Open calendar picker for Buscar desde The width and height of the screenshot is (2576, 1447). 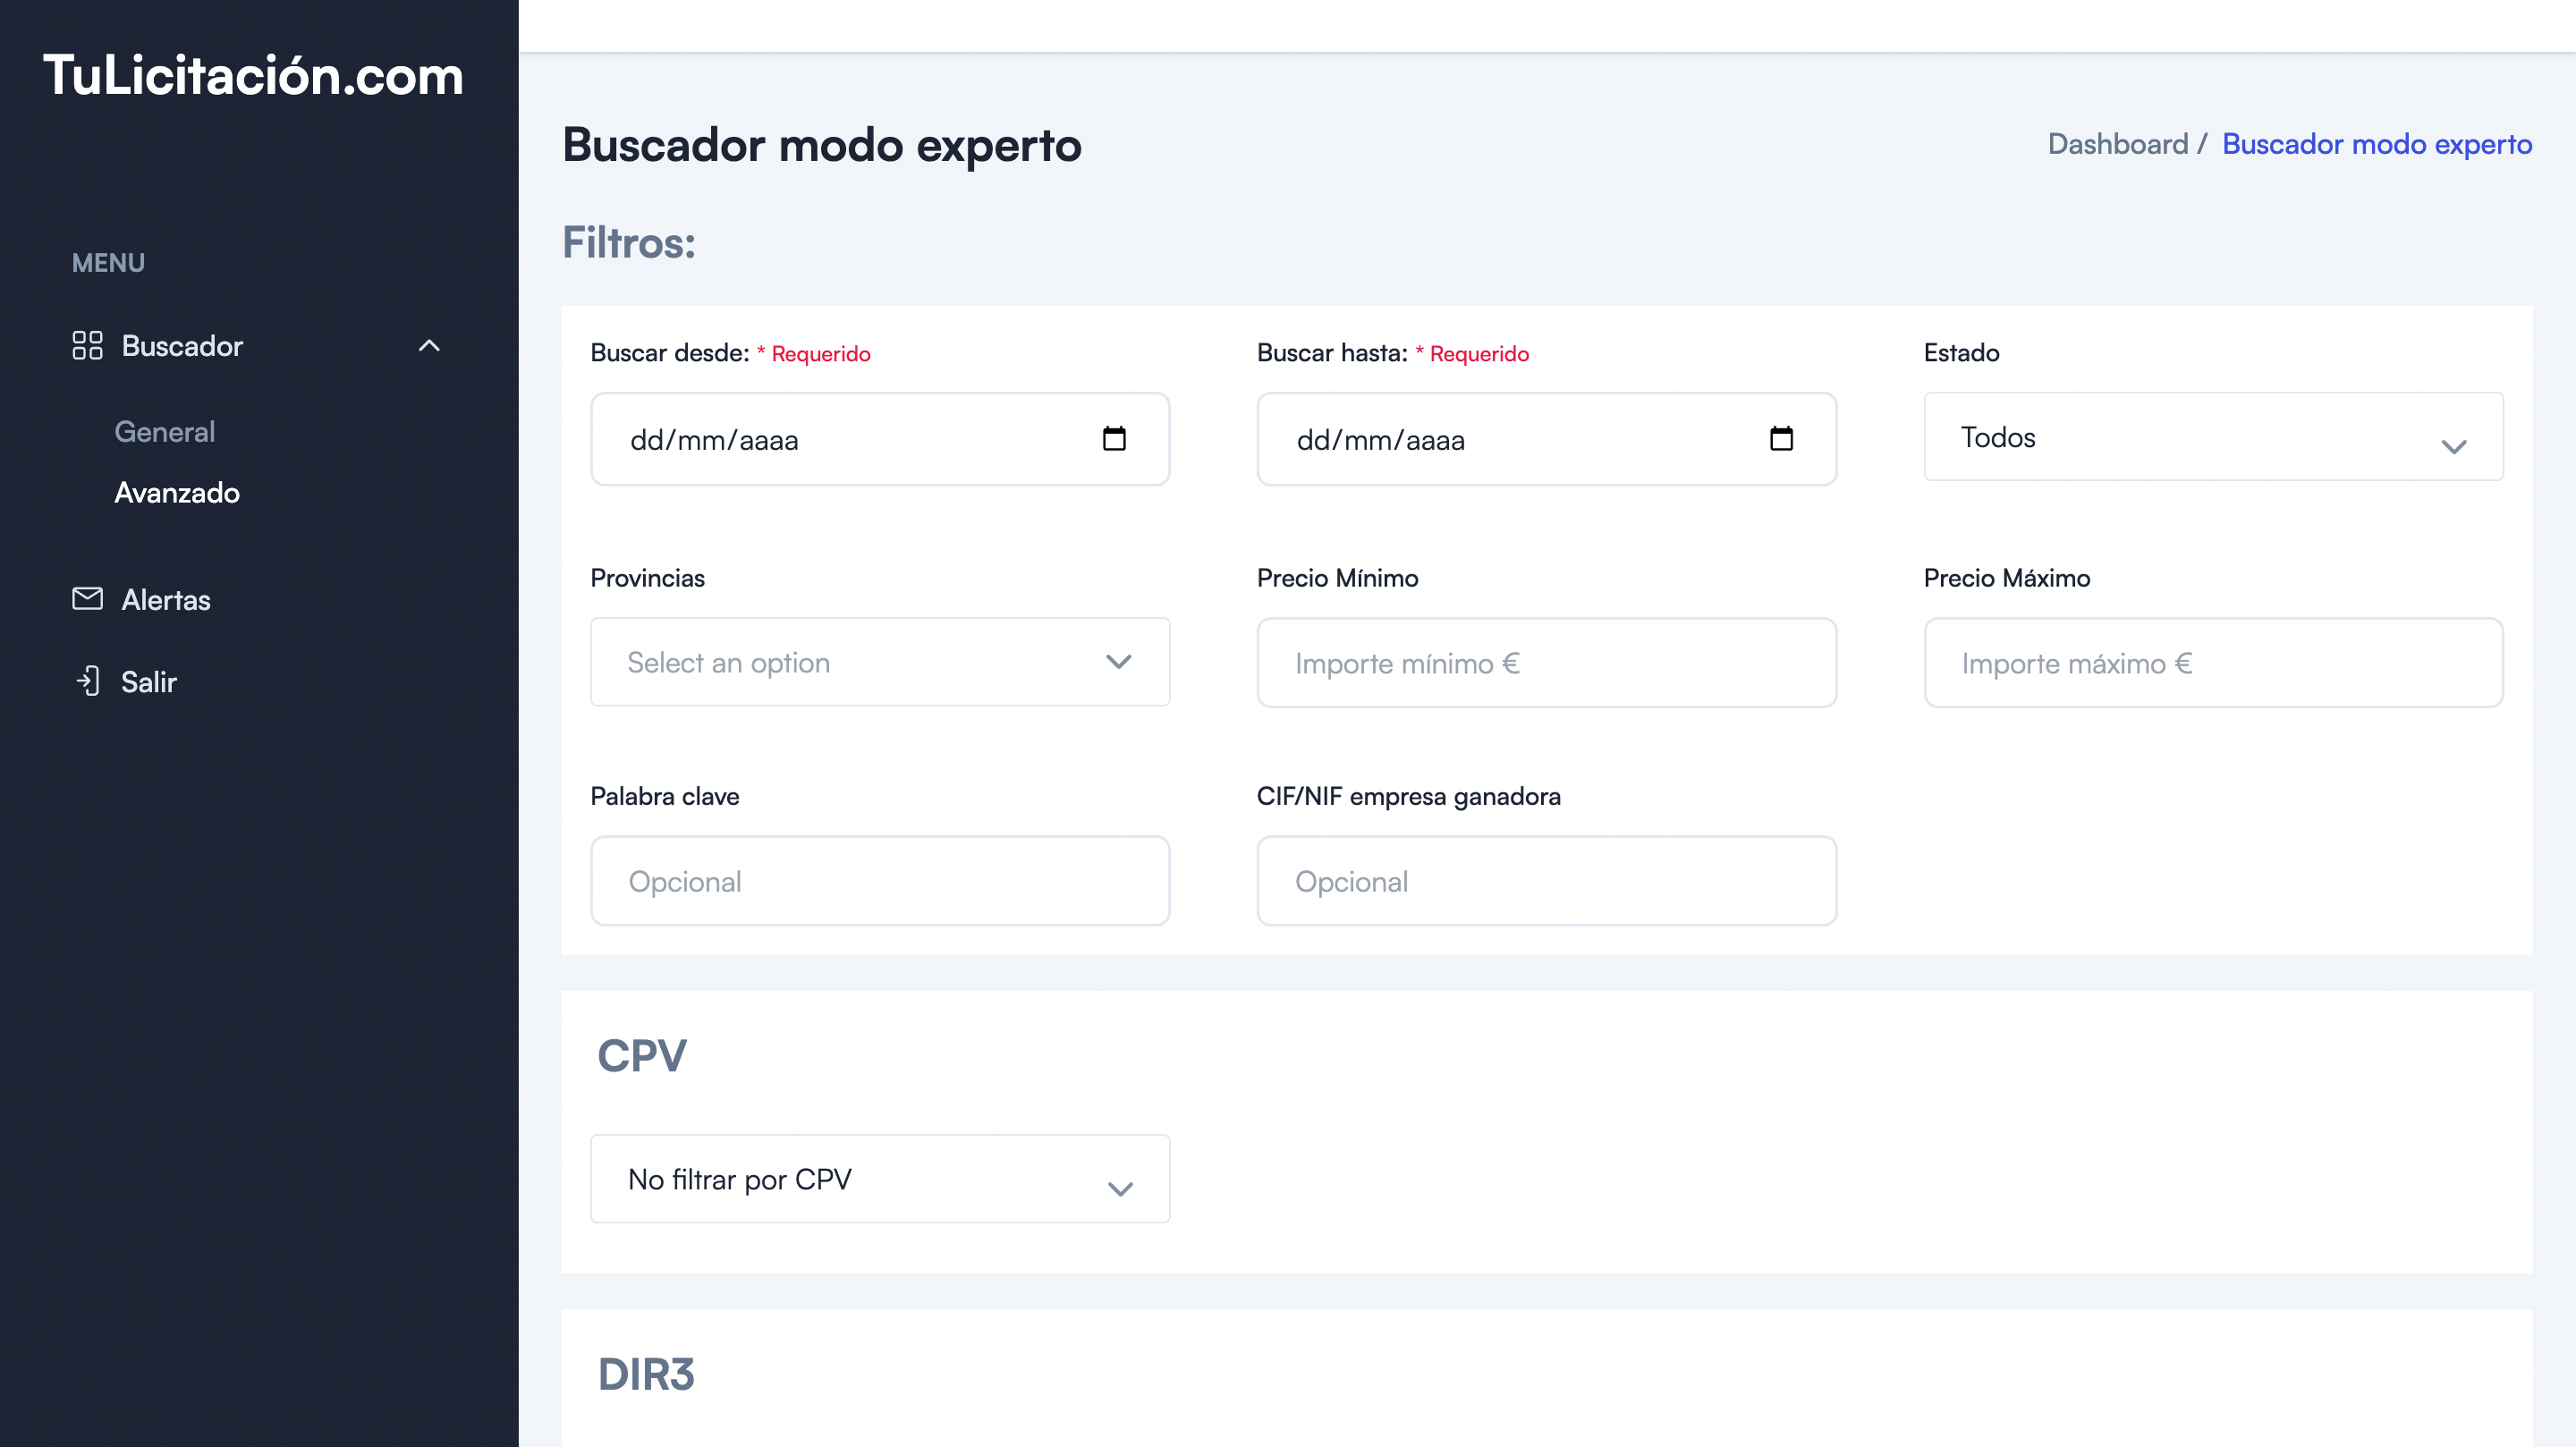click(1113, 439)
